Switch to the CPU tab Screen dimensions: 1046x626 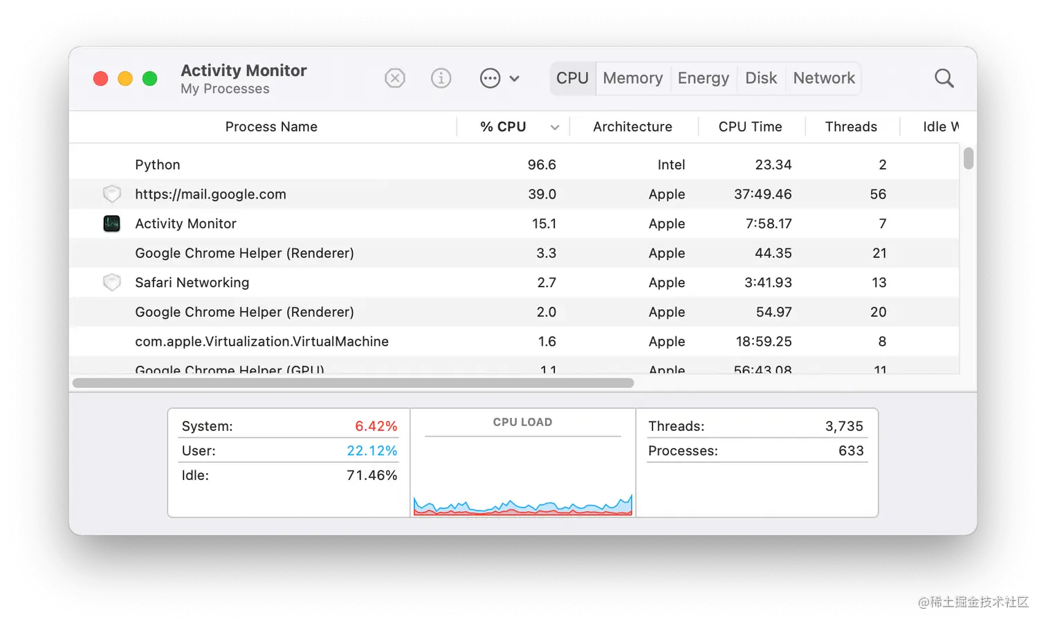(x=572, y=78)
